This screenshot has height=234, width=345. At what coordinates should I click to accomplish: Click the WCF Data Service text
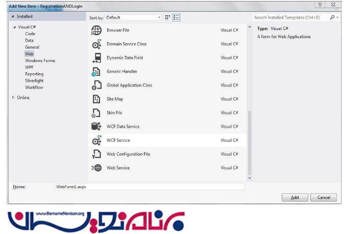pos(123,127)
